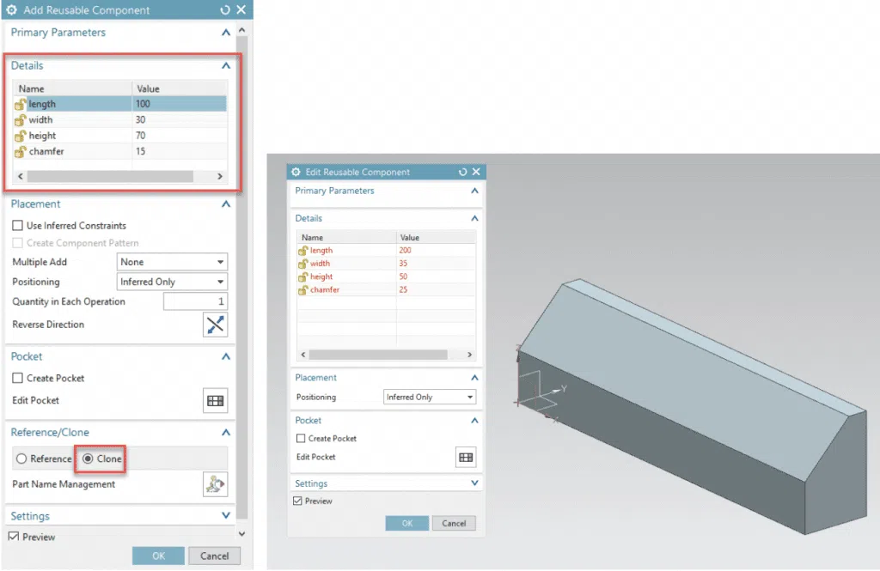
Task: Select the Reference radio button
Action: tap(23, 459)
